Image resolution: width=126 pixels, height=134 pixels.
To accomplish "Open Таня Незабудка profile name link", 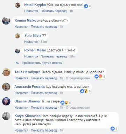I will [x=27, y=72].
